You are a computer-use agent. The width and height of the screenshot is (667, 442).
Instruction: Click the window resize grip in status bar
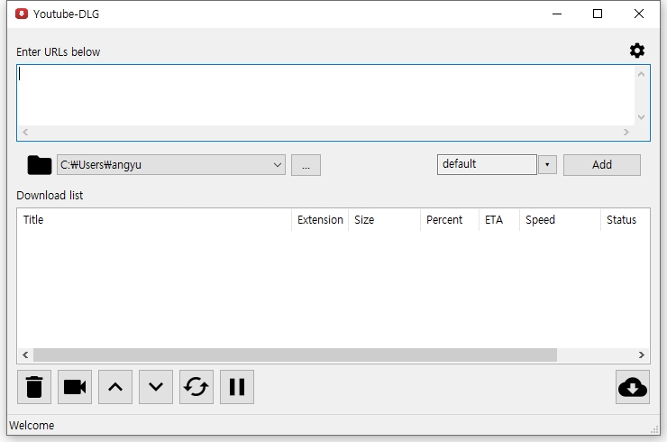654,429
